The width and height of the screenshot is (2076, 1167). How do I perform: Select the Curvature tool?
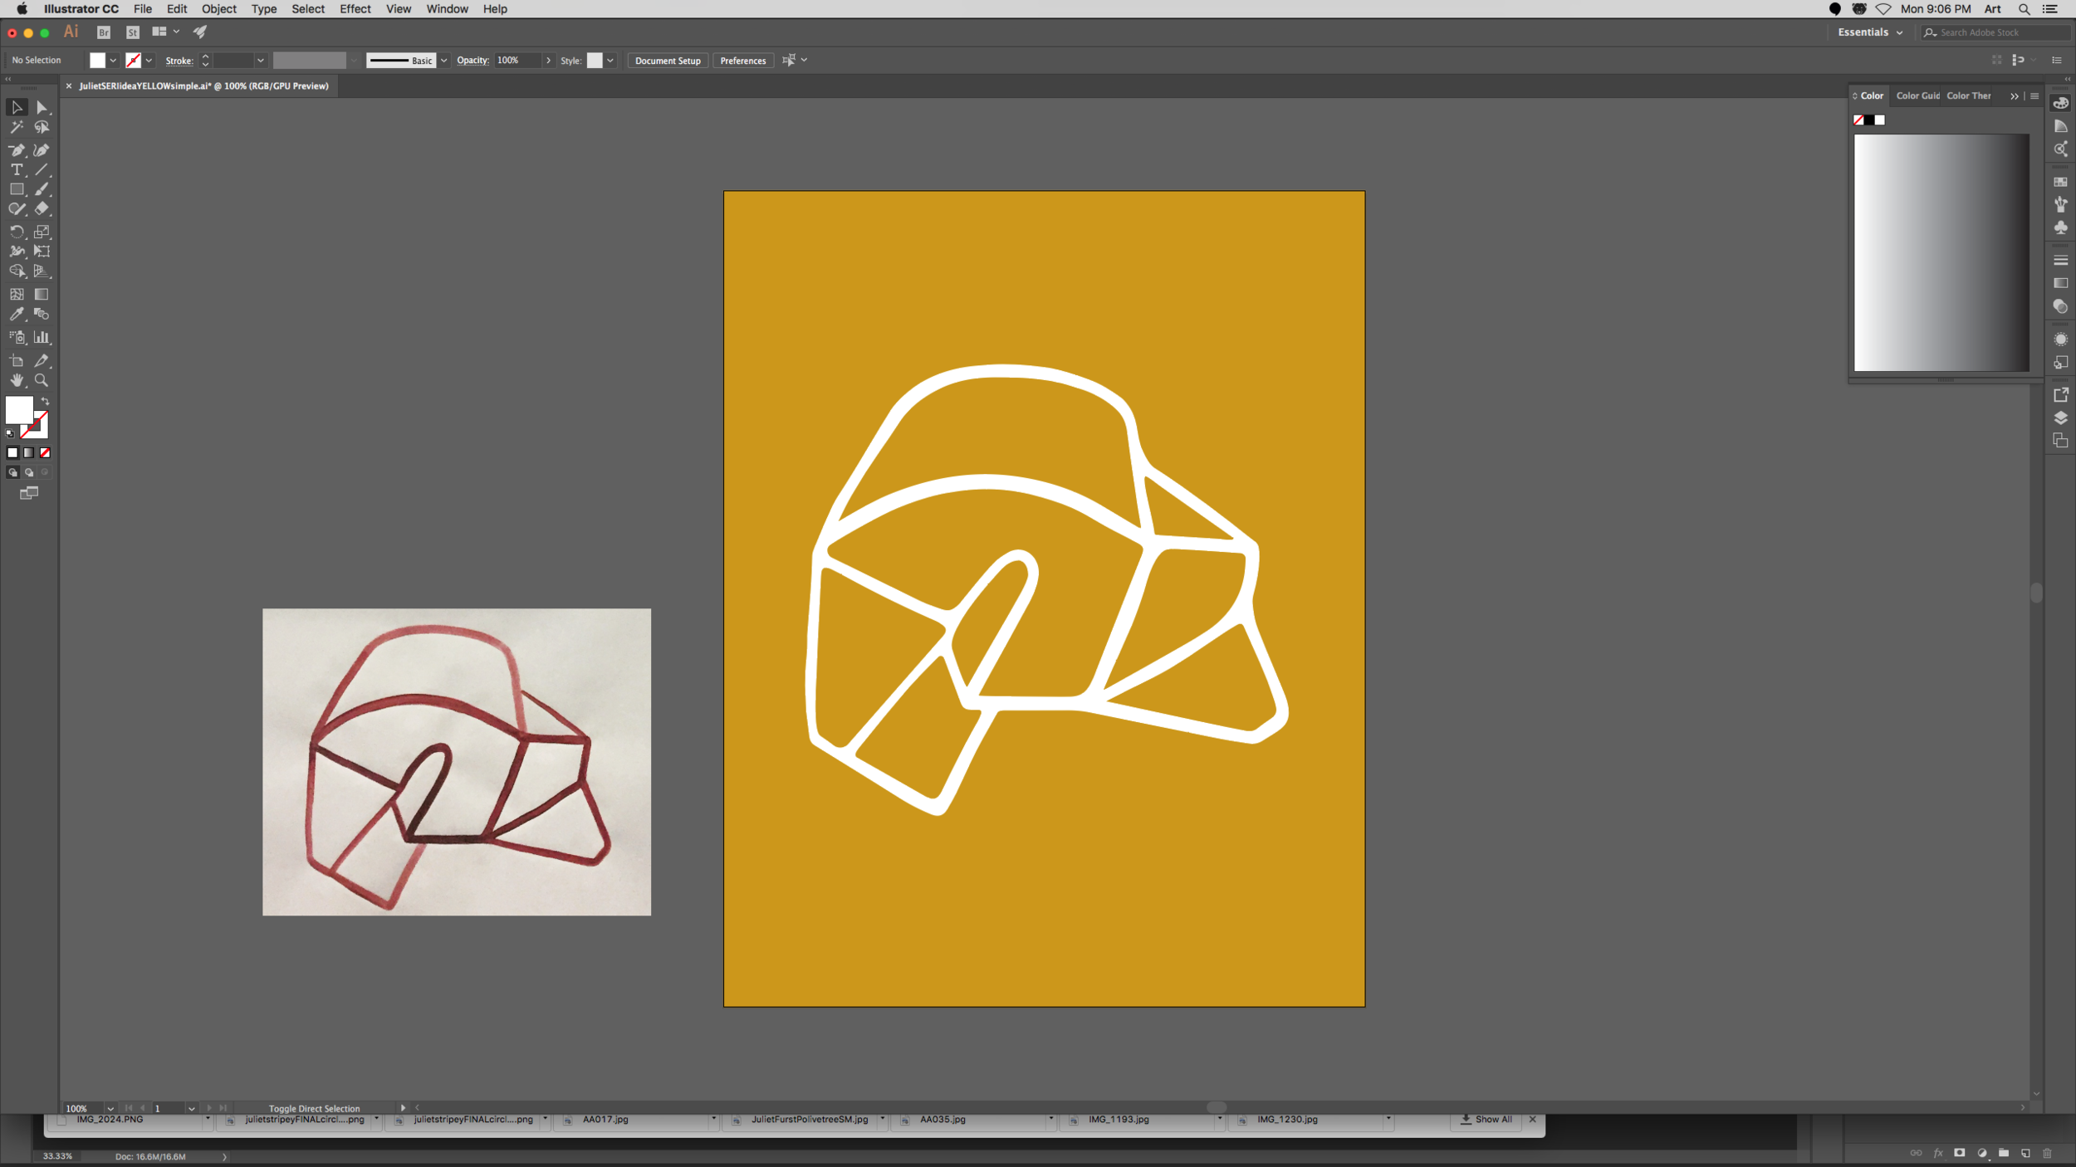pos(42,150)
